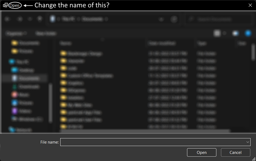This screenshot has width=256, height=161.
Task: Click the back navigation arrow
Action: (7, 19)
